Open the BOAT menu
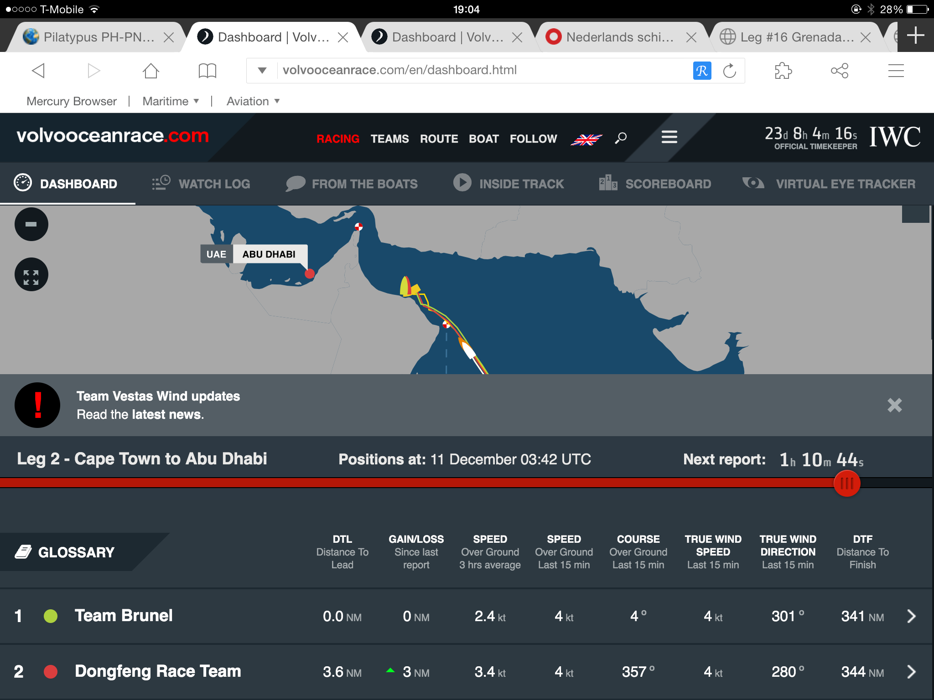This screenshot has height=700, width=934. coord(484,139)
